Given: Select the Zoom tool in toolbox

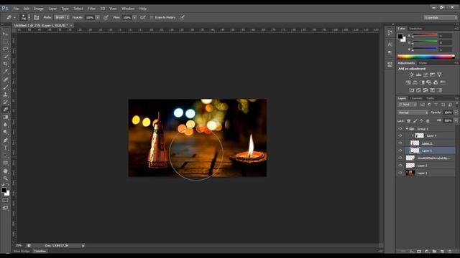Looking at the screenshot, I should point(5,178).
